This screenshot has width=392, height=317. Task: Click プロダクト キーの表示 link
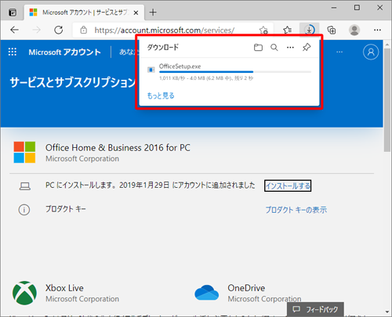[296, 210]
